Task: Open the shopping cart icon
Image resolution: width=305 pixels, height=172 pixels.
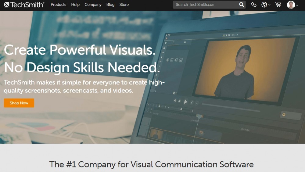Action: pos(278,5)
